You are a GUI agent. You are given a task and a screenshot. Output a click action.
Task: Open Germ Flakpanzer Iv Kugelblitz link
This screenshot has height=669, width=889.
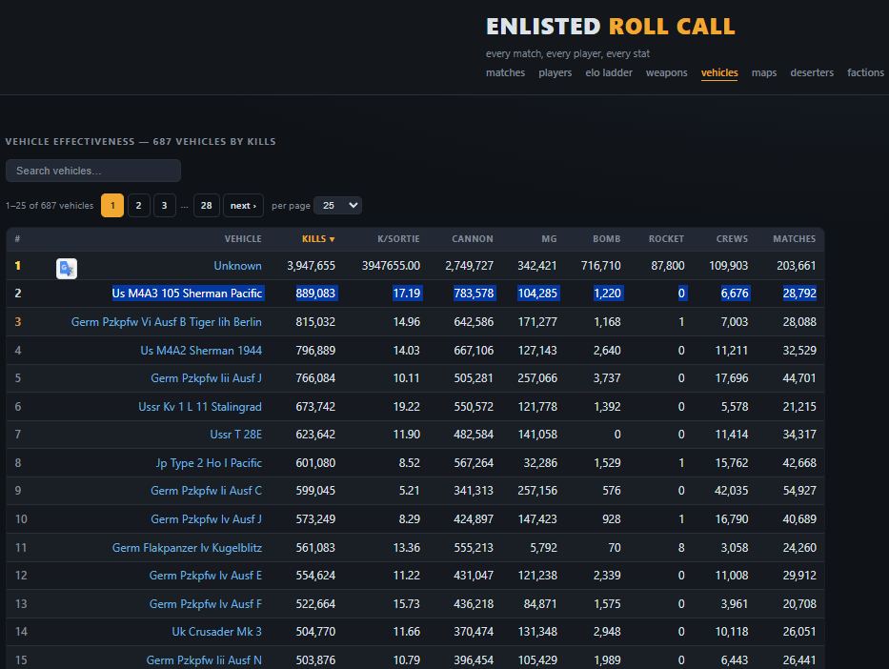[x=187, y=548]
